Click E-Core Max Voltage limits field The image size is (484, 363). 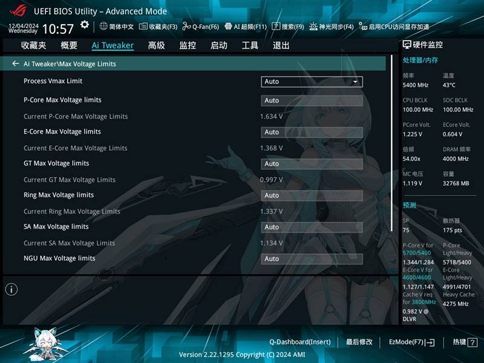click(312, 132)
